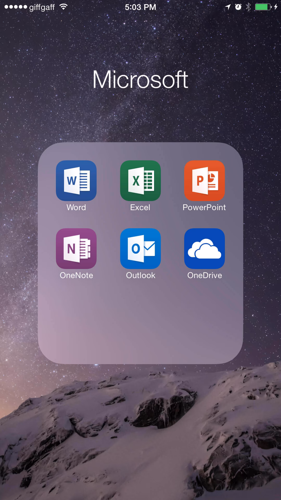Open the PowerPoint app icon

205,180
